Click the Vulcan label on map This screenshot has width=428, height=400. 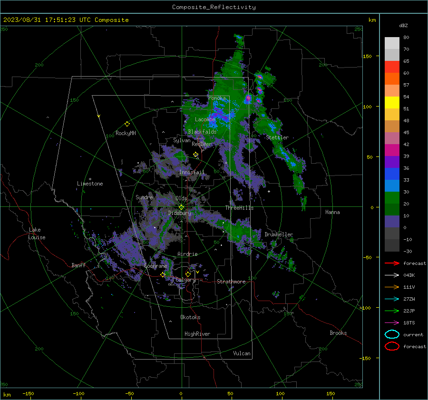pyautogui.click(x=242, y=353)
